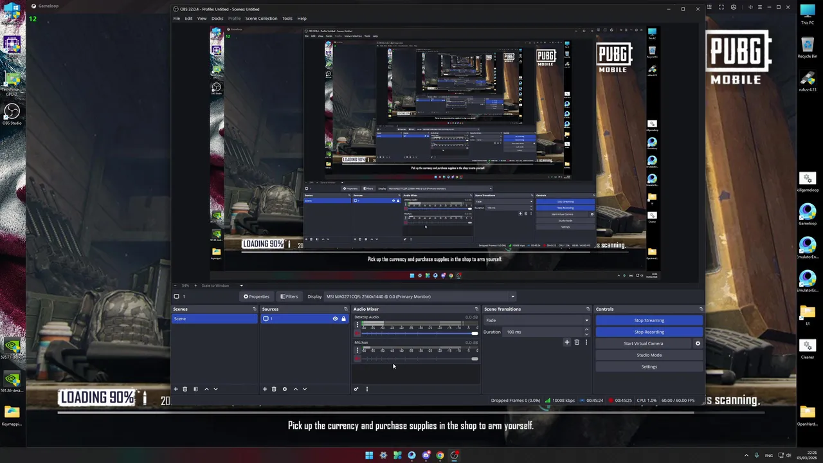The image size is (823, 463).
Task: Open source Properties button
Action: (x=256, y=296)
